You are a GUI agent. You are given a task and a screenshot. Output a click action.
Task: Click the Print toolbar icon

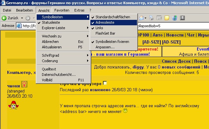(152, 18)
